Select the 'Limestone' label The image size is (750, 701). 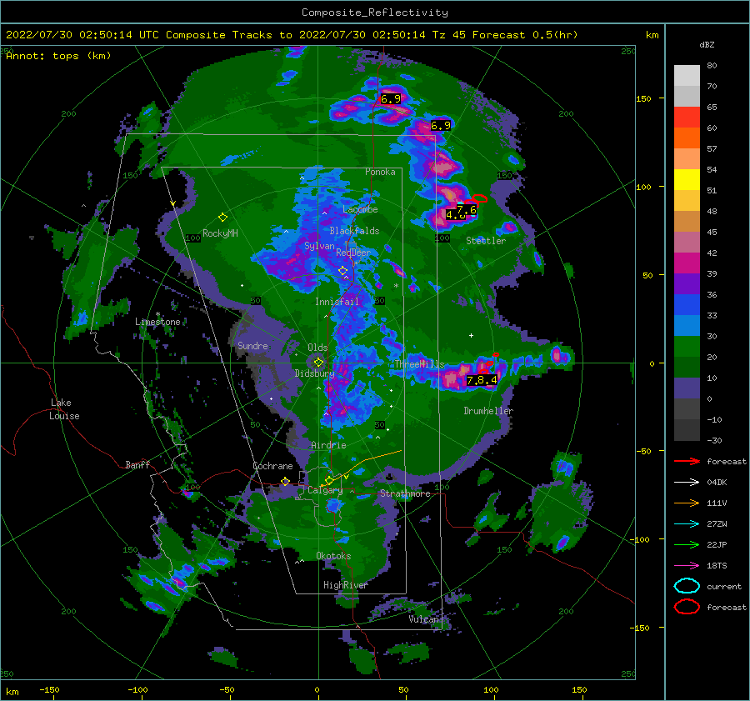click(157, 322)
